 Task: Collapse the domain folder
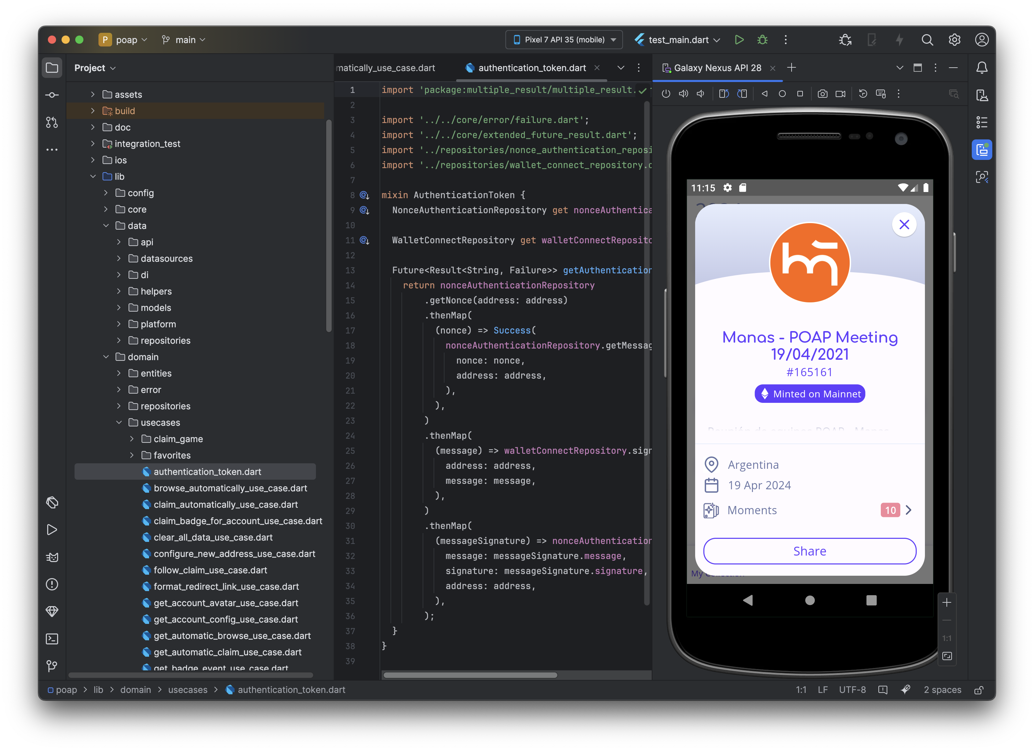[x=106, y=357]
